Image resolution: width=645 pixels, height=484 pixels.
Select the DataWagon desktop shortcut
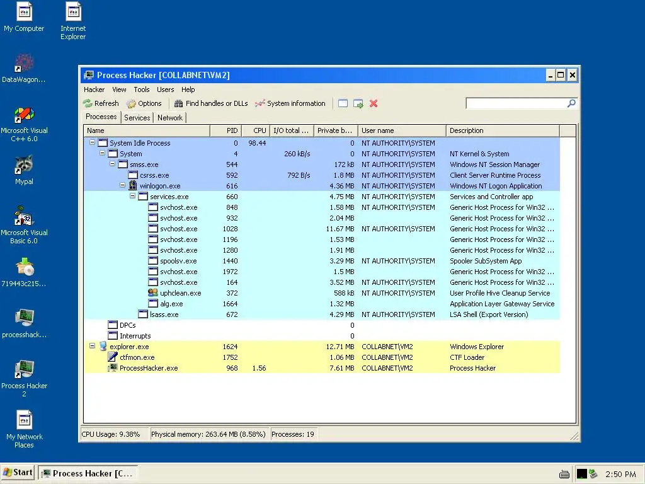24,68
